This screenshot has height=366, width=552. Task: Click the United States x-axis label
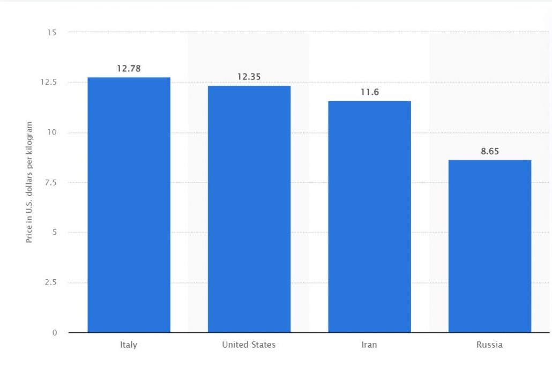[x=249, y=345]
